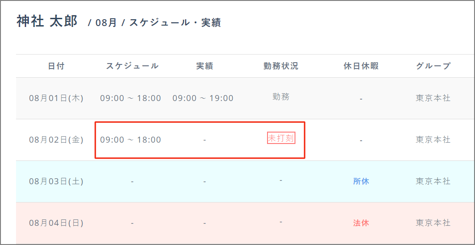475x245 pixels.
Task: Click August 1st schedule 09:00 ～ 18:00
Action: pyautogui.click(x=131, y=98)
